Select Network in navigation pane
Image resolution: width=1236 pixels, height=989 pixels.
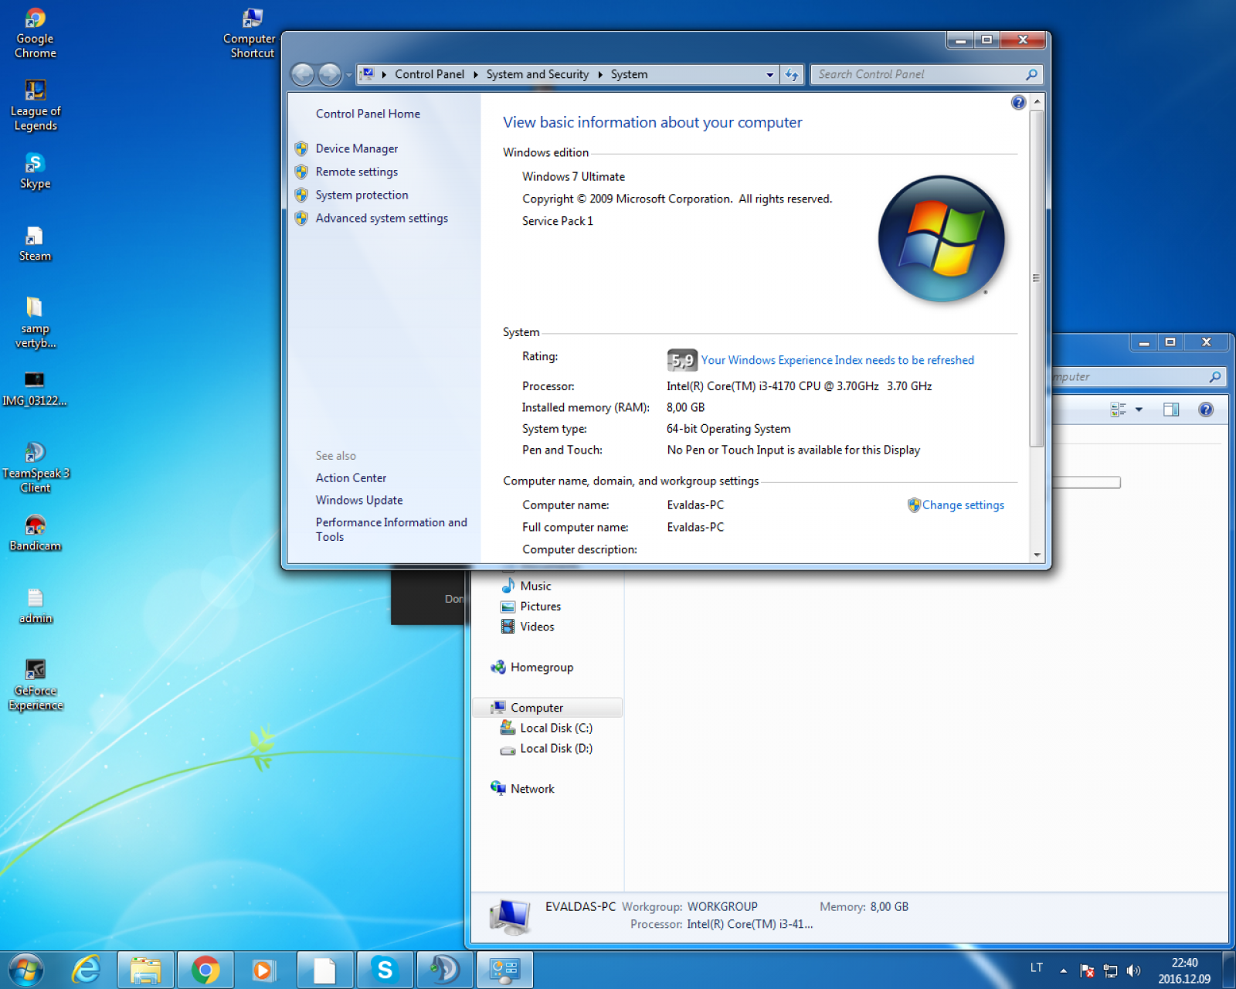[x=532, y=788]
